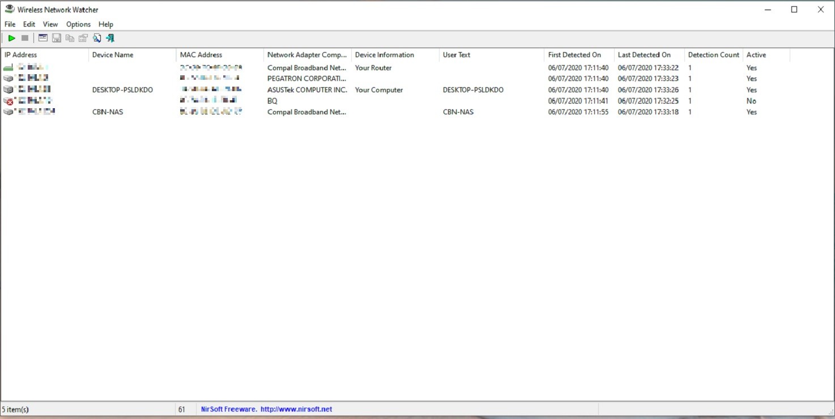Sort by the Active column header

pos(756,54)
